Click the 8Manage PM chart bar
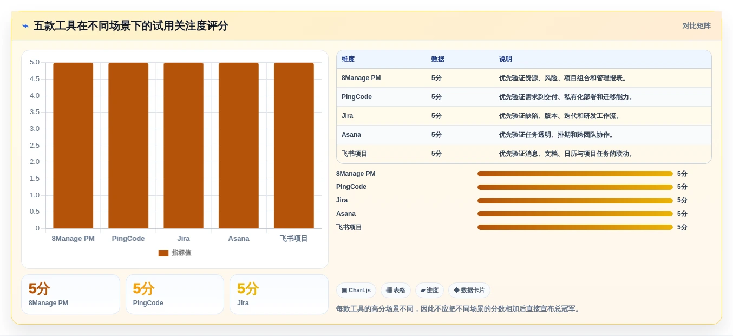 tap(73, 146)
